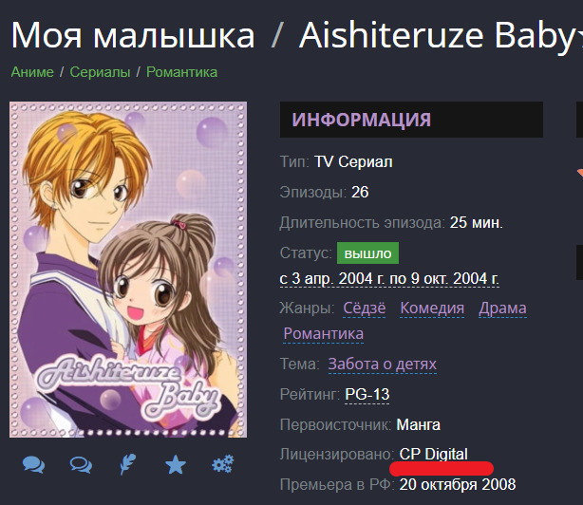Select the Комедия genre link
Image resolution: width=583 pixels, height=505 pixels.
click(432, 309)
